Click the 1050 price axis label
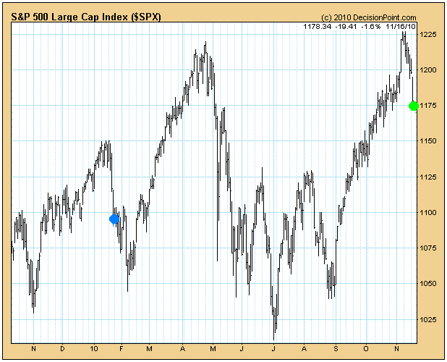 [428, 284]
